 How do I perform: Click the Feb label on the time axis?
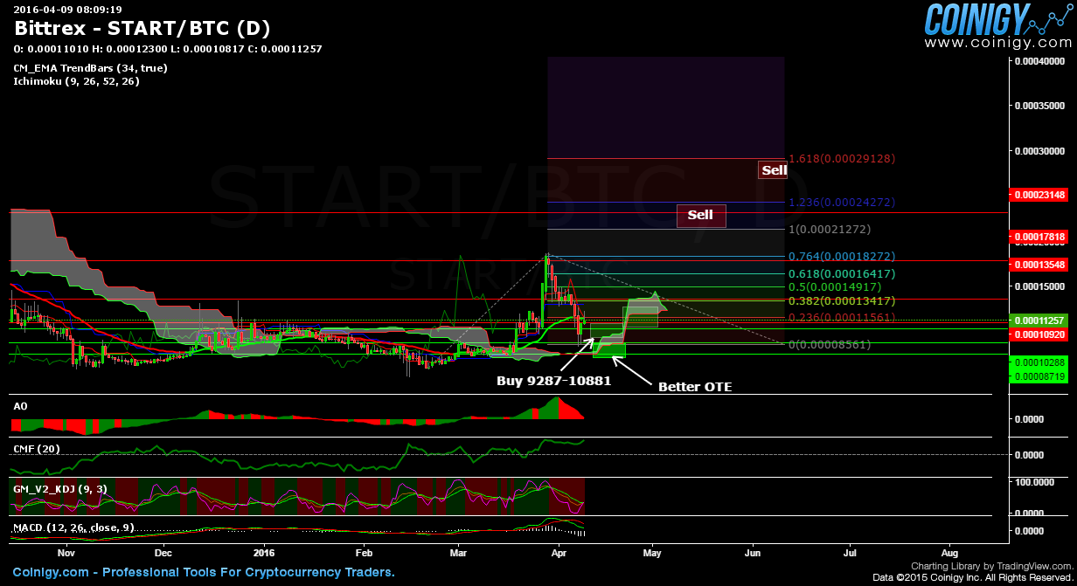365,553
